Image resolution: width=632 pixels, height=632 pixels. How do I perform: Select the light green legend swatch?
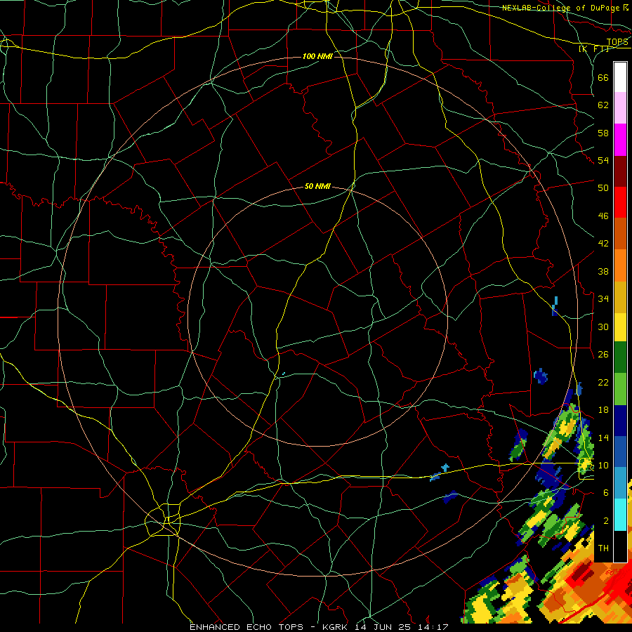(x=620, y=389)
